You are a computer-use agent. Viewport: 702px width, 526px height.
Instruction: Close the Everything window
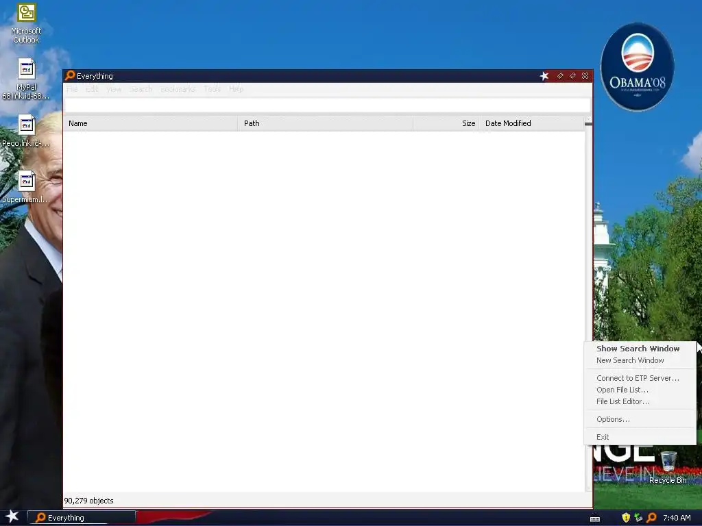585,75
